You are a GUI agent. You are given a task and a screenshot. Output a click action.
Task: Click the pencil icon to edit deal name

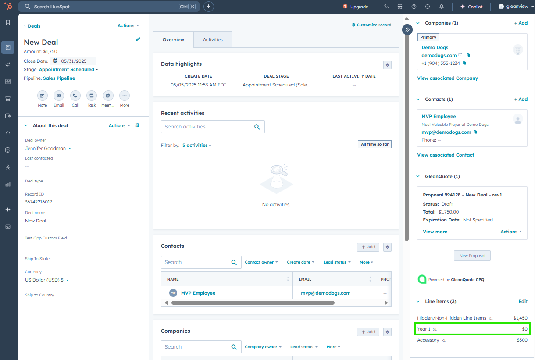tap(138, 39)
